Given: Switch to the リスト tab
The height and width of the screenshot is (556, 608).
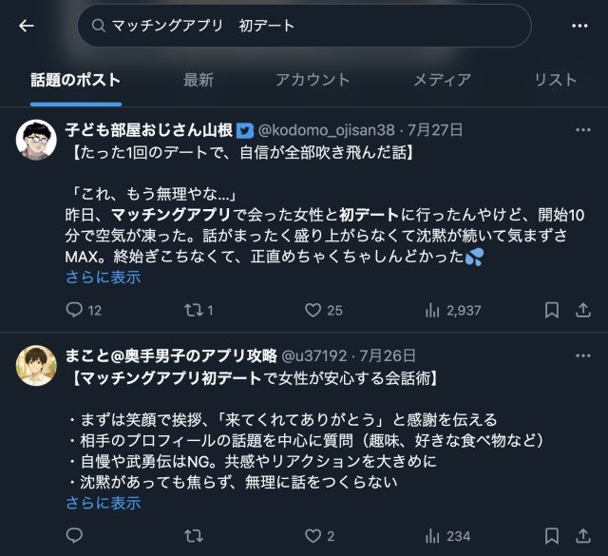Looking at the screenshot, I should click(556, 80).
